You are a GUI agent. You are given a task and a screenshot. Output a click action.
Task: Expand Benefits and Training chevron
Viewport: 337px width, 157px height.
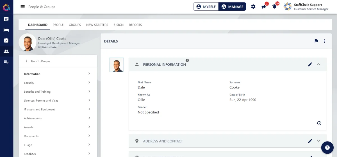(89, 91)
